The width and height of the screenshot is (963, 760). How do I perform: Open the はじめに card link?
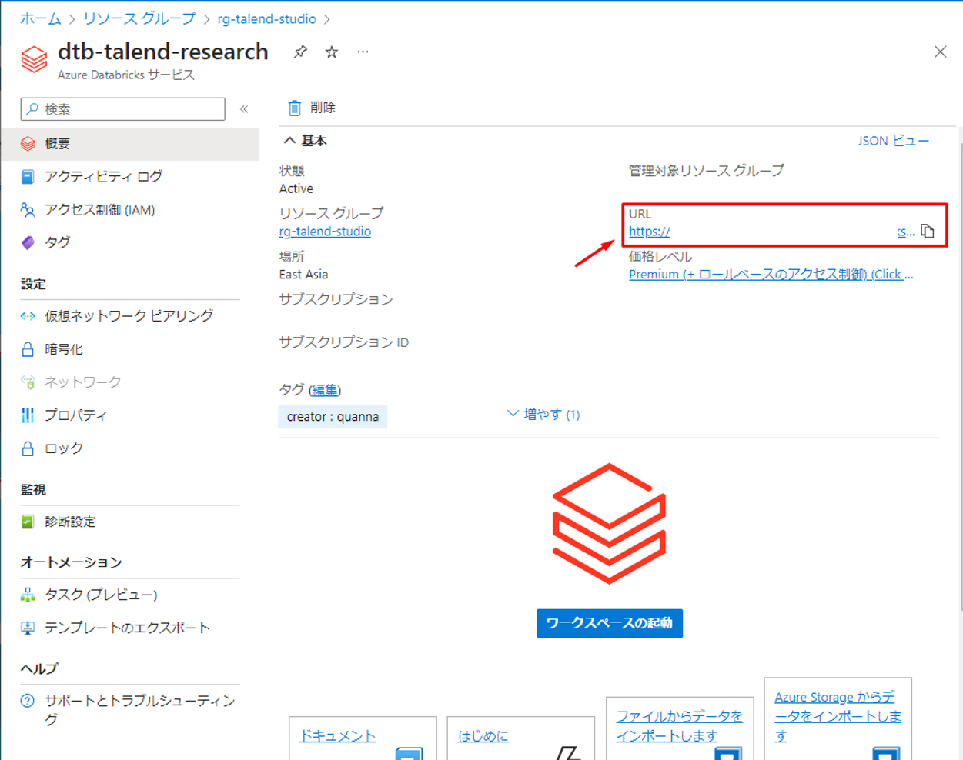point(483,735)
